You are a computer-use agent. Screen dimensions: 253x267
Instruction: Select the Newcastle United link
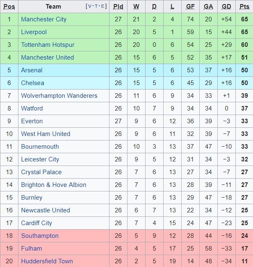tap(46, 210)
